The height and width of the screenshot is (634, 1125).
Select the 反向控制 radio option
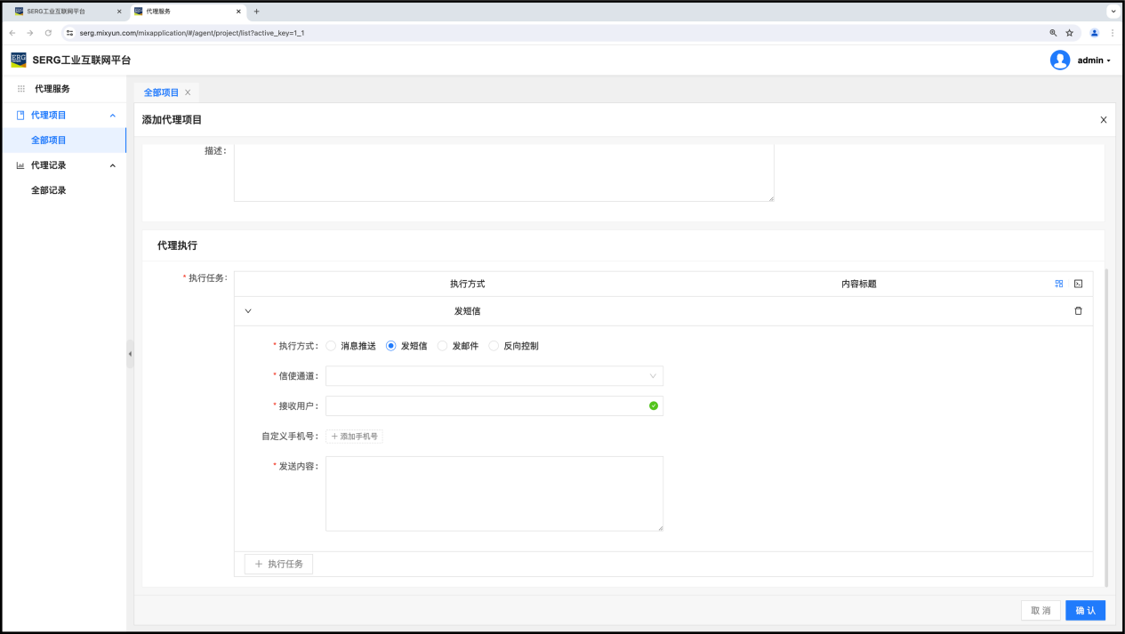click(494, 346)
